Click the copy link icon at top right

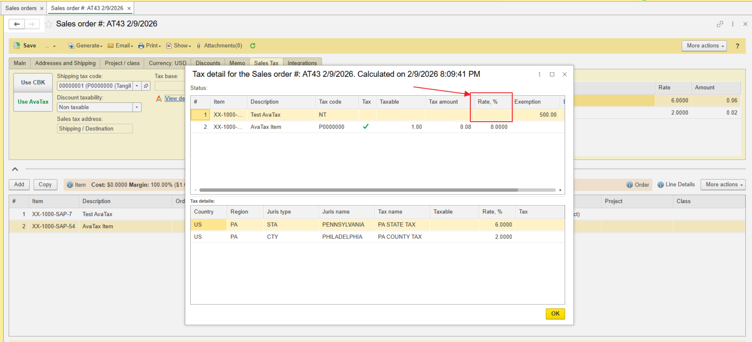click(720, 24)
